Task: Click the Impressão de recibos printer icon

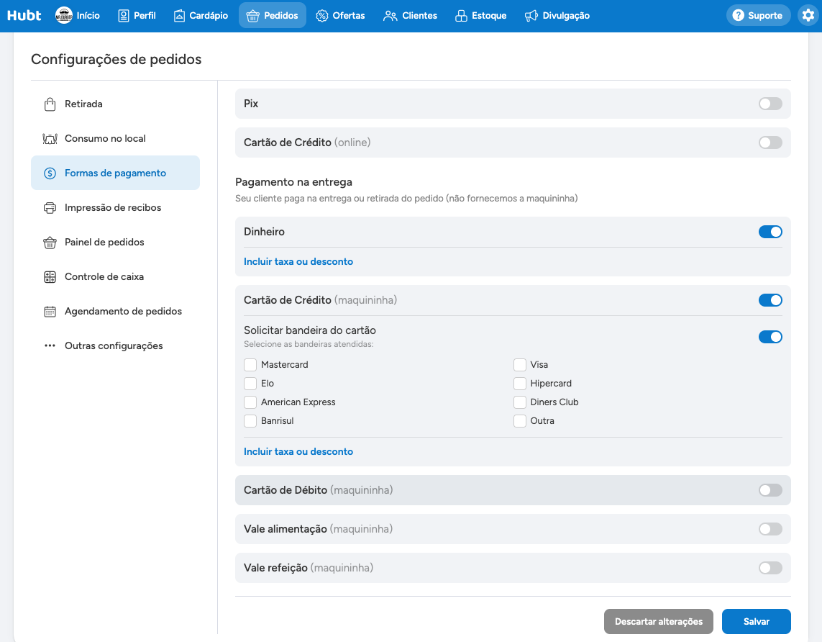Action: pos(50,208)
